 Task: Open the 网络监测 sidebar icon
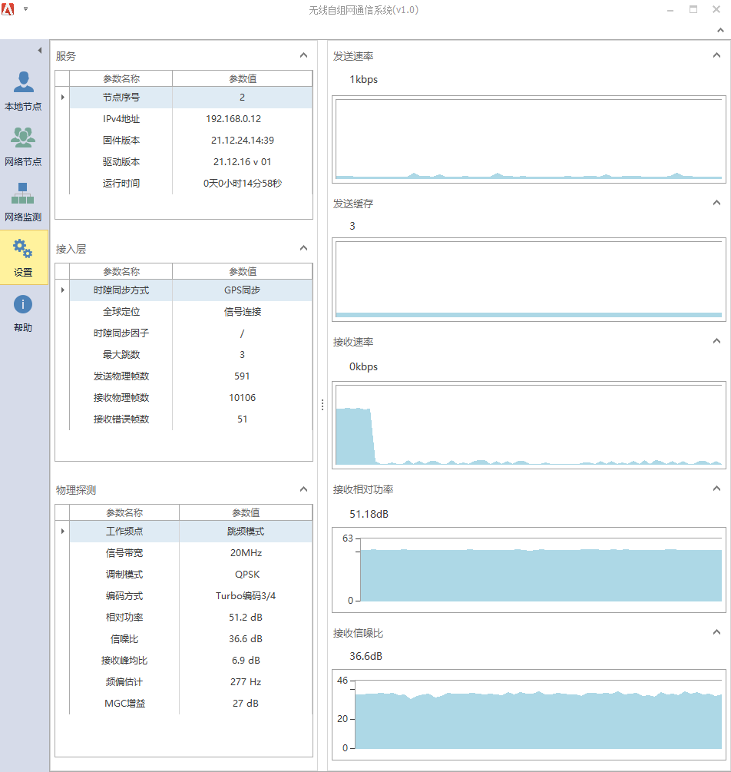coord(23,202)
